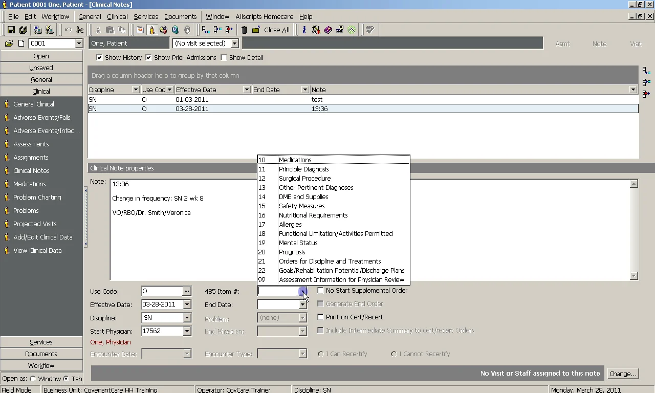Click the blue information 'i' toolbar icon
The image size is (655, 393).
[304, 30]
